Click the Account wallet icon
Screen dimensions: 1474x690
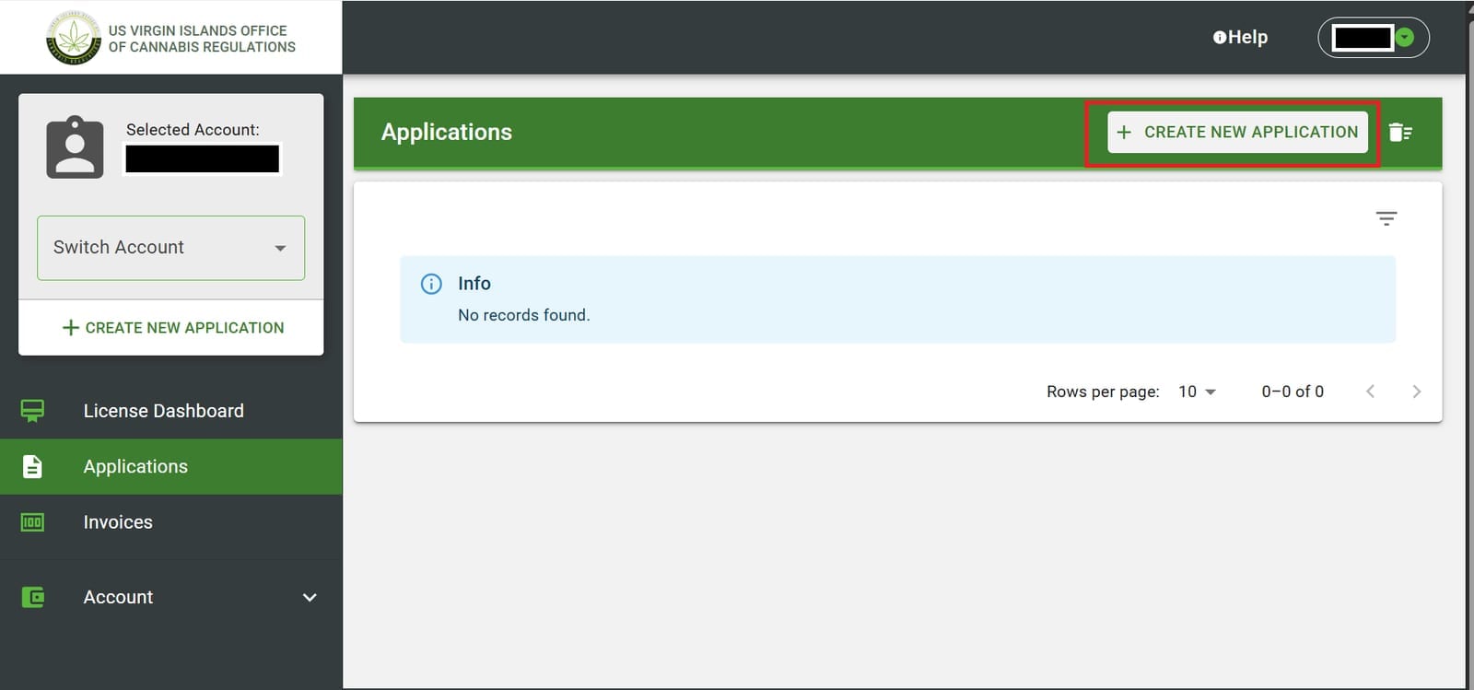click(32, 597)
